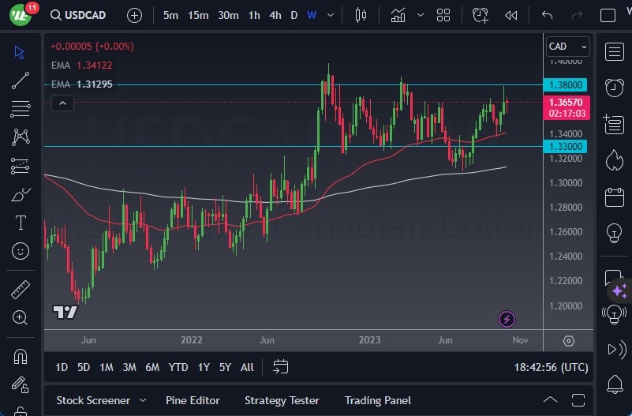Click the EMA 1.31295 indicator label
Image resolution: width=632 pixels, height=416 pixels.
82,84
